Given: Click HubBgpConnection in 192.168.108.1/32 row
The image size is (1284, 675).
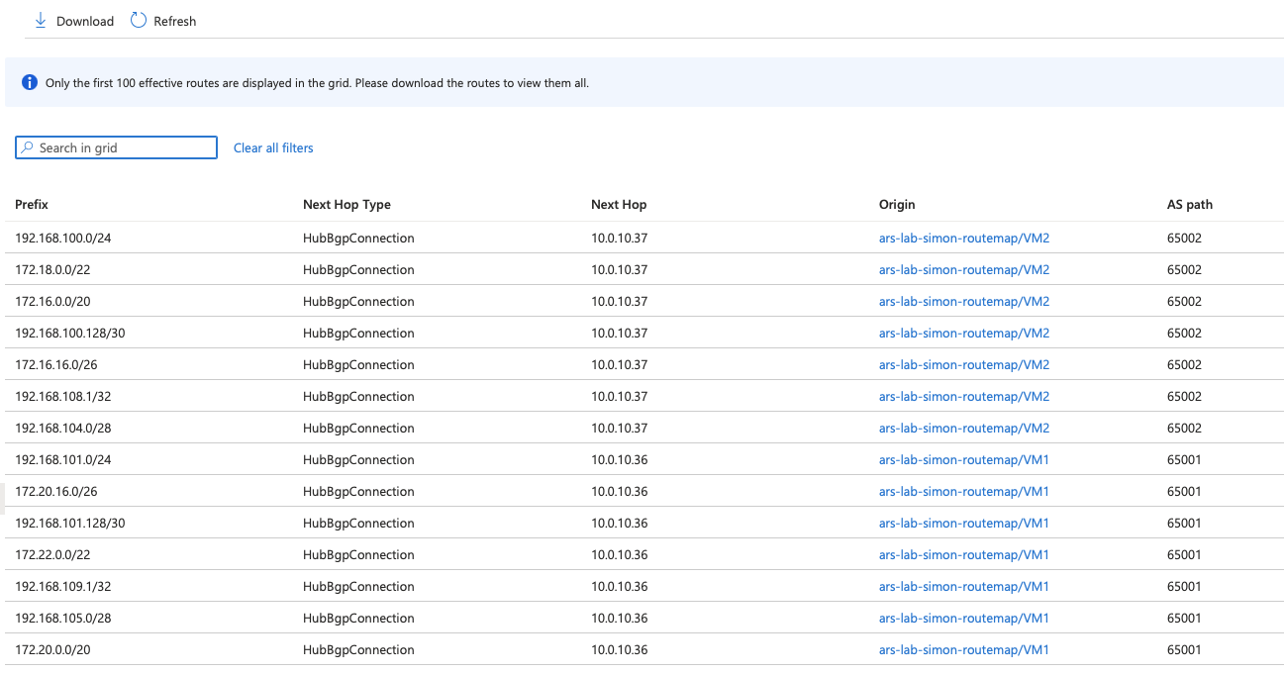Looking at the screenshot, I should coord(358,396).
